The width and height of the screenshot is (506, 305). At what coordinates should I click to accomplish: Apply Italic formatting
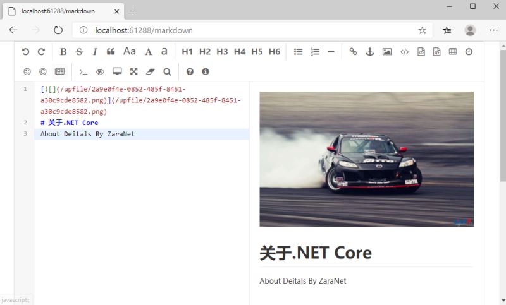point(95,52)
